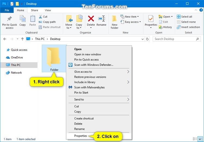Image resolution: width=204 pixels, height=142 pixels.
Task: Open the blue Help icon
Action: point(201,10)
